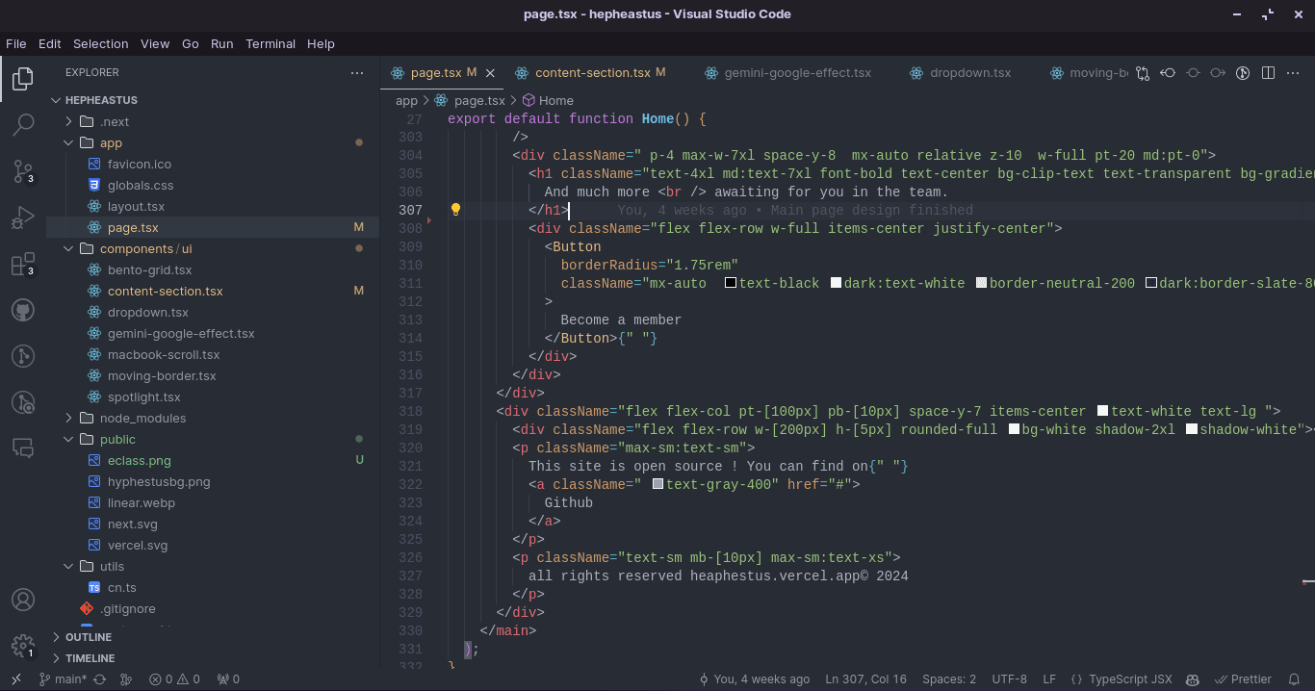Screen dimensions: 1315x691
Task: Change indentation via Spaces: 2
Action: coord(948,679)
